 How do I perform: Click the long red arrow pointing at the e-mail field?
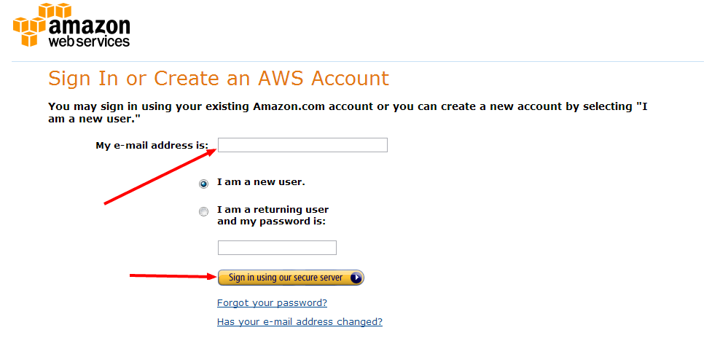[160, 176]
